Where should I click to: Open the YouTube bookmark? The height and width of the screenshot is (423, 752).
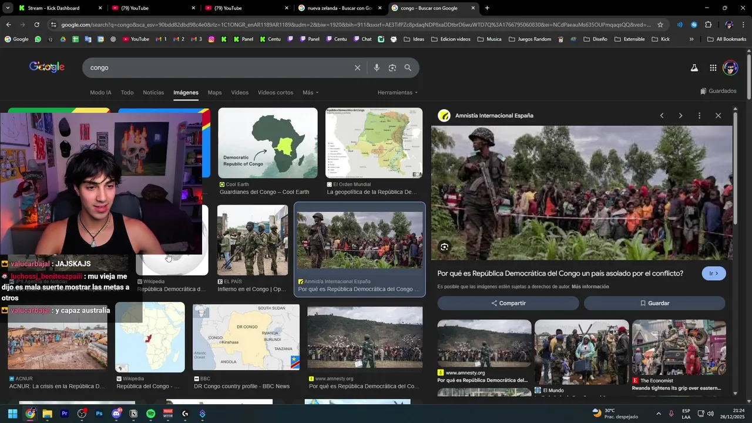[x=135, y=39]
